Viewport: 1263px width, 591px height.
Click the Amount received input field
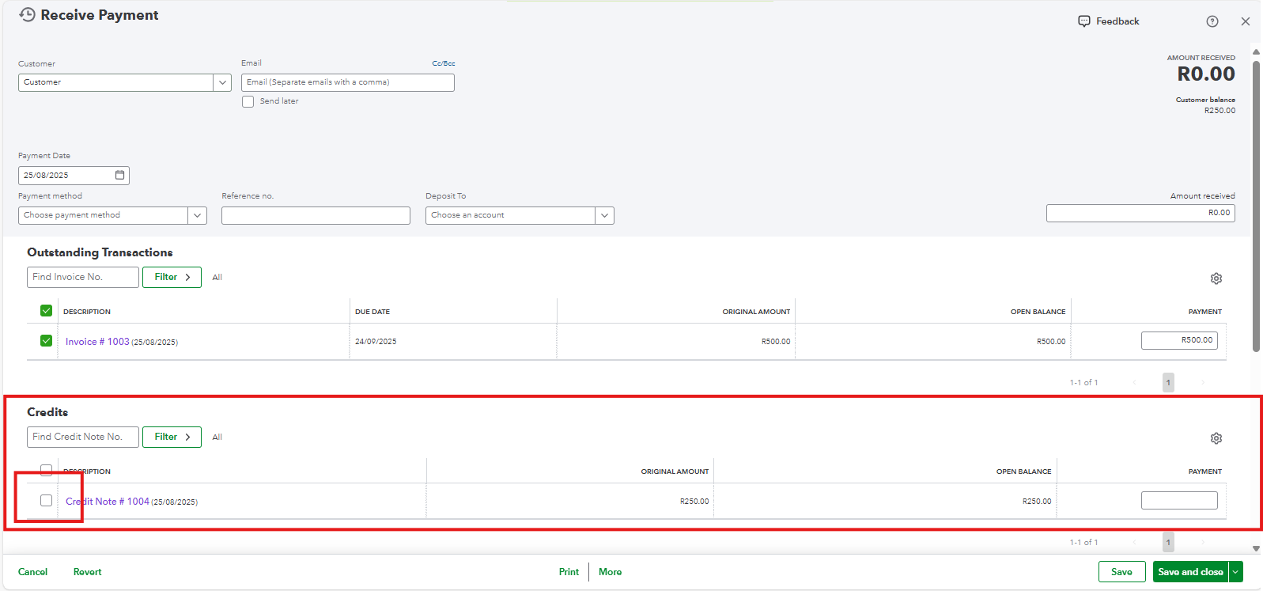point(1140,213)
